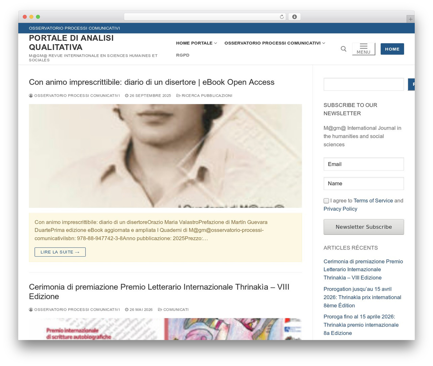Screen dimensions: 433x366
Task: Click the Lire la suite button
Action: tap(60, 252)
